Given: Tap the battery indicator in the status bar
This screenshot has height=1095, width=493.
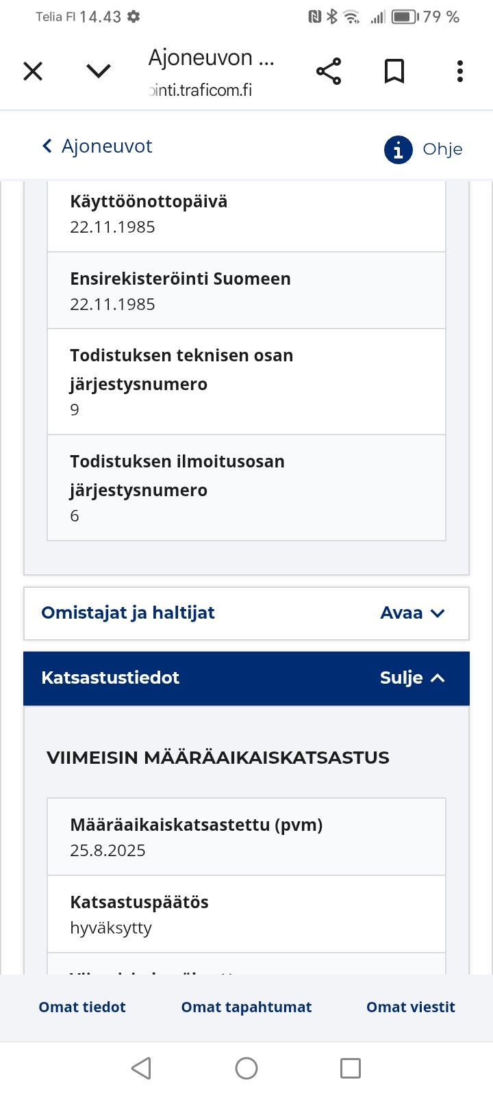Looking at the screenshot, I should pyautogui.click(x=404, y=16).
